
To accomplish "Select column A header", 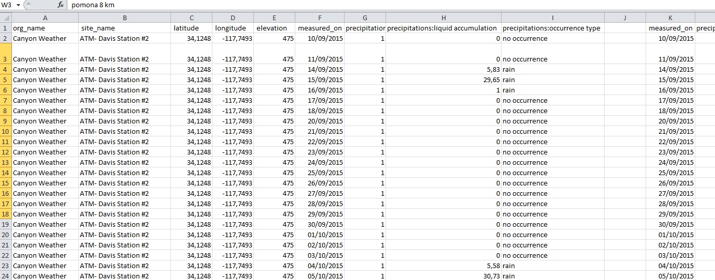I will point(45,18).
